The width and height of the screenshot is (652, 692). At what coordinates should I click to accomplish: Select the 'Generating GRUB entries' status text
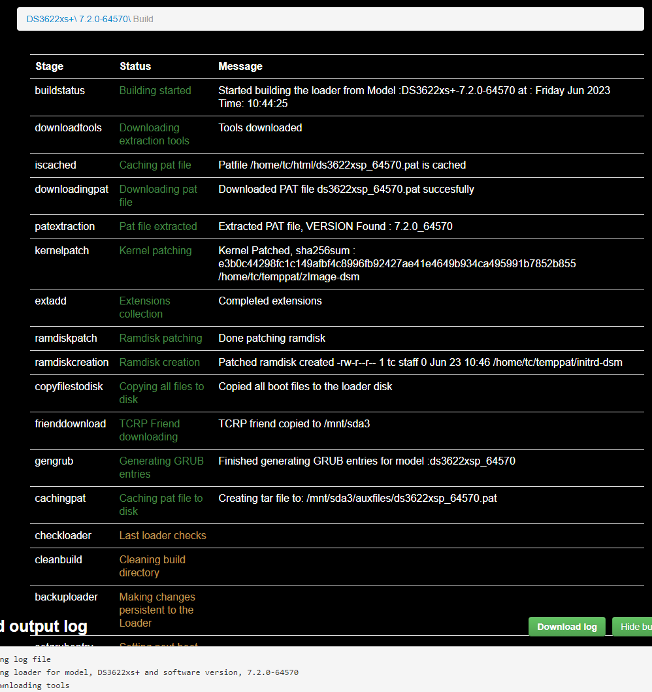(161, 467)
